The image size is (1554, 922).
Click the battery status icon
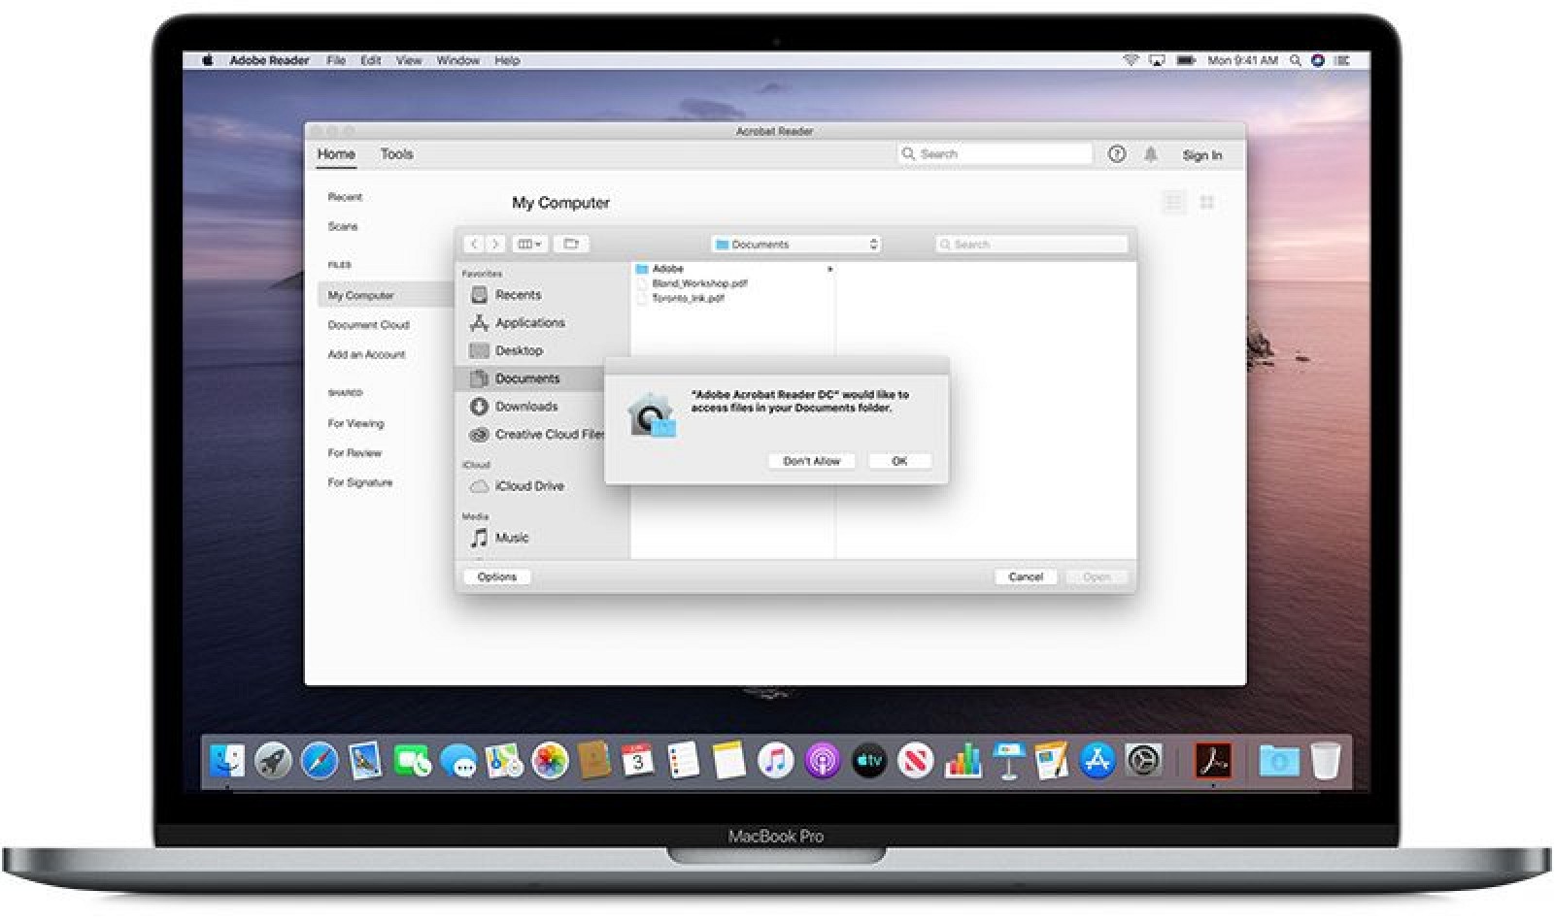pos(1186,60)
